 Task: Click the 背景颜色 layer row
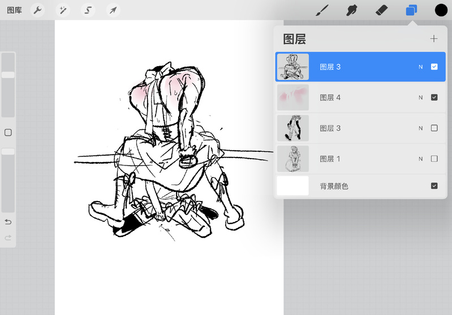point(360,186)
